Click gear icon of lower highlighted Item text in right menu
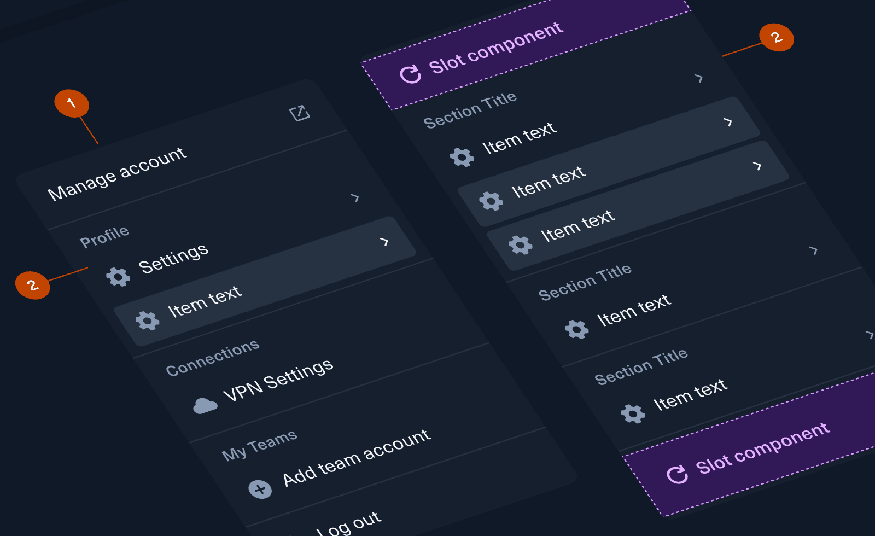 point(521,244)
